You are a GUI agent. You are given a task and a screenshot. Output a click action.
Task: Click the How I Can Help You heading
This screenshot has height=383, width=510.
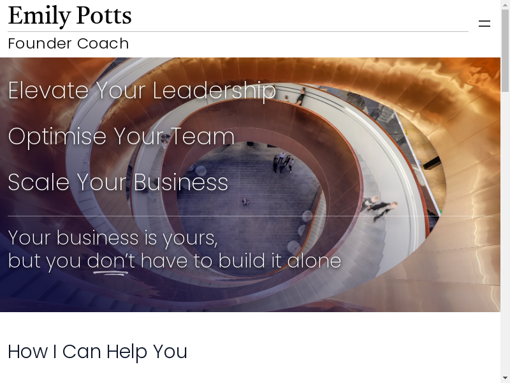98,352
